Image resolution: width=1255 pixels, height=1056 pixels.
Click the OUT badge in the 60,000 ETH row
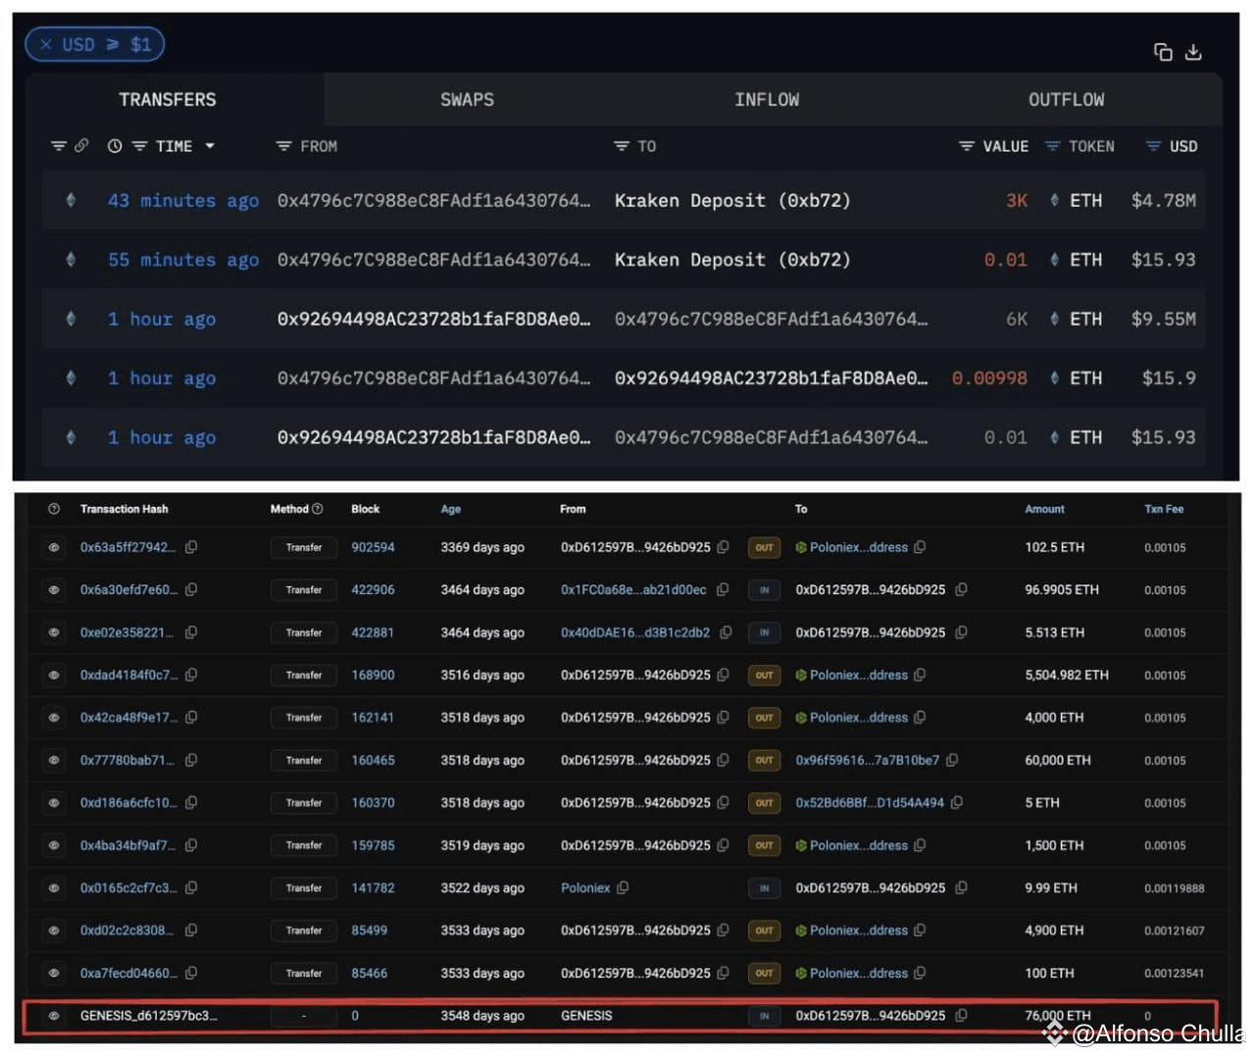(x=764, y=760)
